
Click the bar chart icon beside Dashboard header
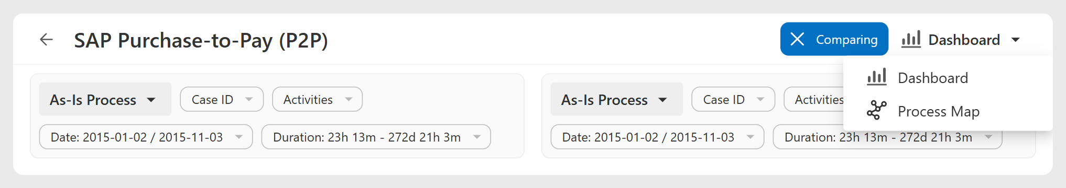tap(911, 39)
